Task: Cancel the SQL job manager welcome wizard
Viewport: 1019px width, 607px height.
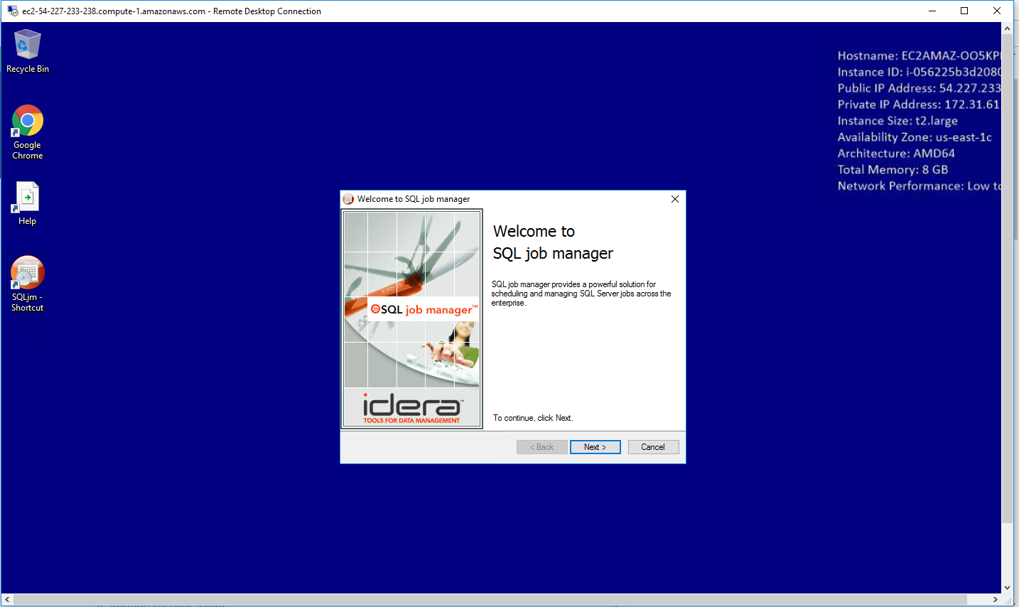Action: click(x=653, y=447)
